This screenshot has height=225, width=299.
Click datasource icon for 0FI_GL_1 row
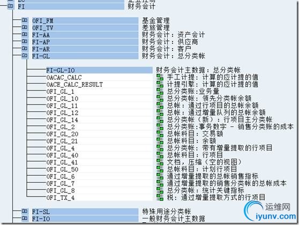(x=160, y=91)
